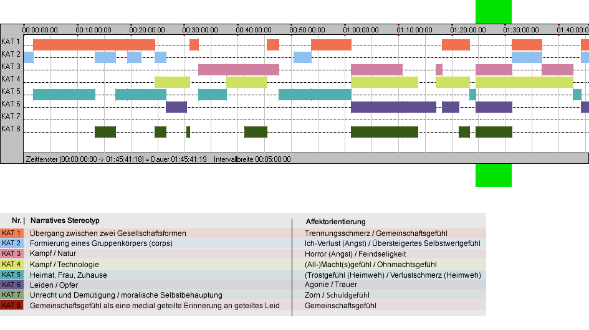This screenshot has height=330, width=589.
Task: Click the 00:00:00:00 timeline label
Action: click(x=40, y=30)
